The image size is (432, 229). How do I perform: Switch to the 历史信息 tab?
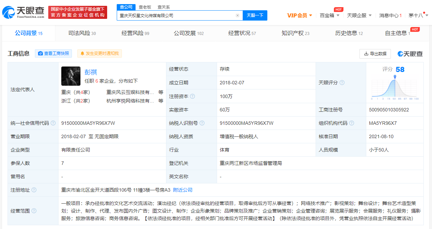click(x=349, y=33)
